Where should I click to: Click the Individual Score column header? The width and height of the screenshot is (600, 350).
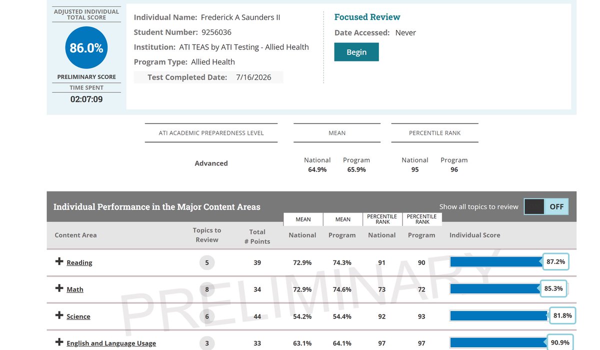[x=475, y=235]
